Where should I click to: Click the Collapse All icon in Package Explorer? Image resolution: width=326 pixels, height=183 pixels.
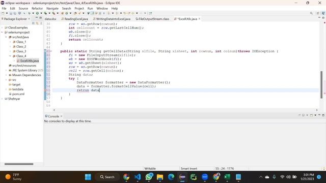click(x=34, y=23)
